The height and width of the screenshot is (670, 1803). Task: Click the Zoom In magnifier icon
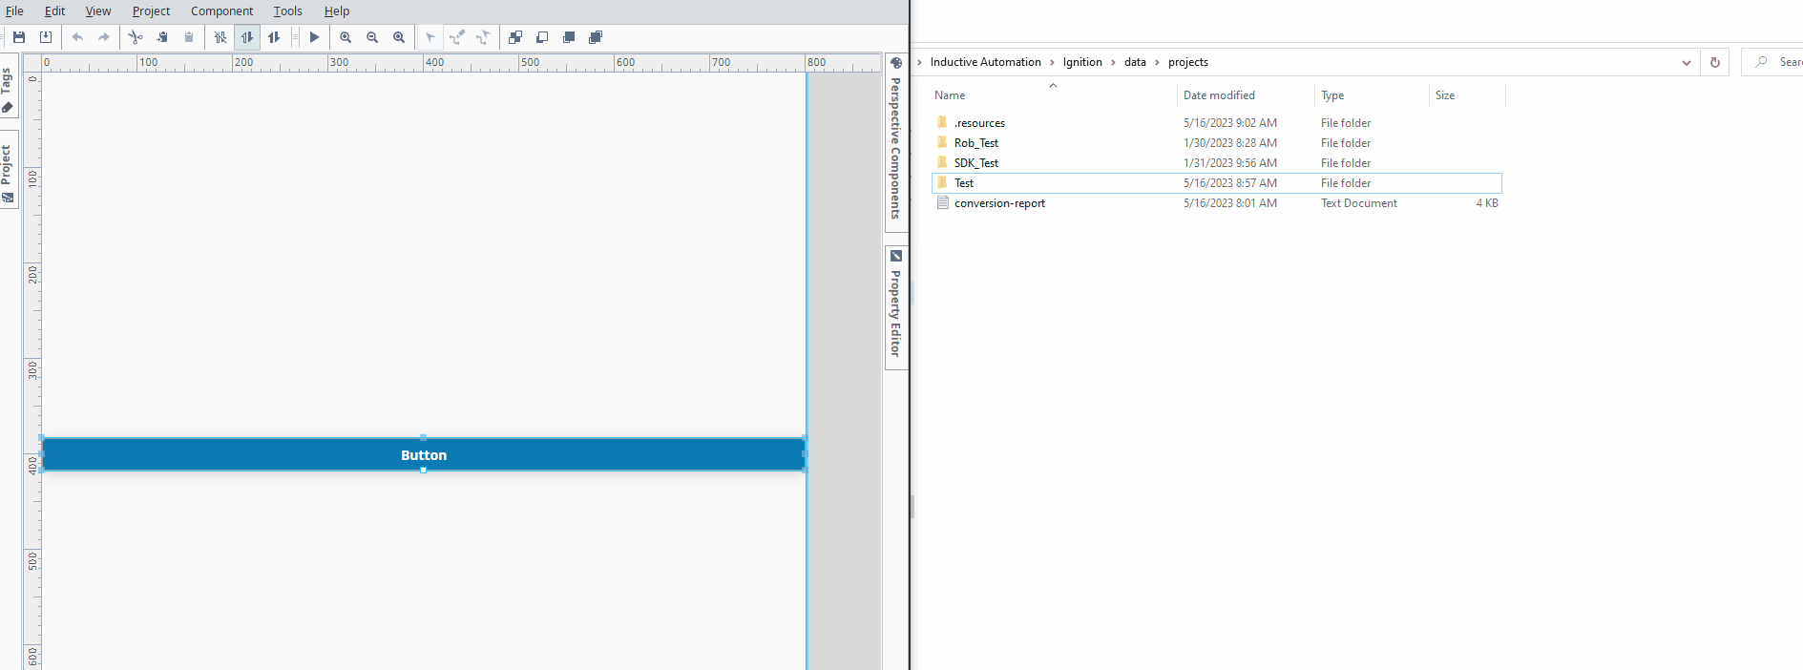coord(346,37)
